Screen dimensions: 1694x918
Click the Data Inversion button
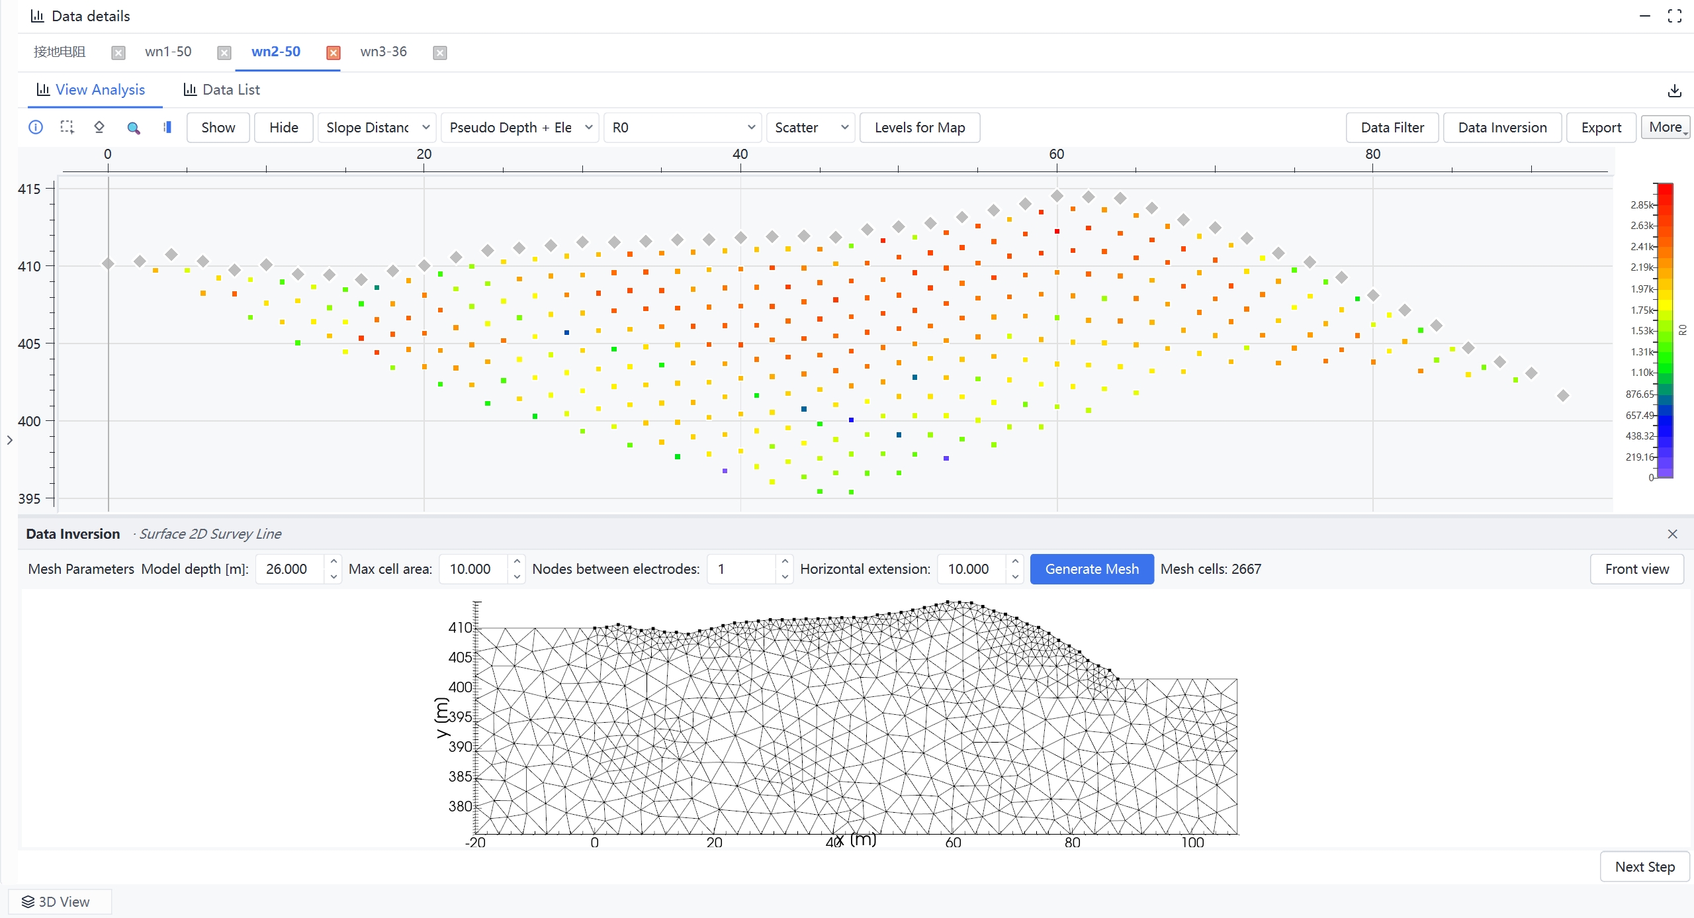coord(1502,127)
